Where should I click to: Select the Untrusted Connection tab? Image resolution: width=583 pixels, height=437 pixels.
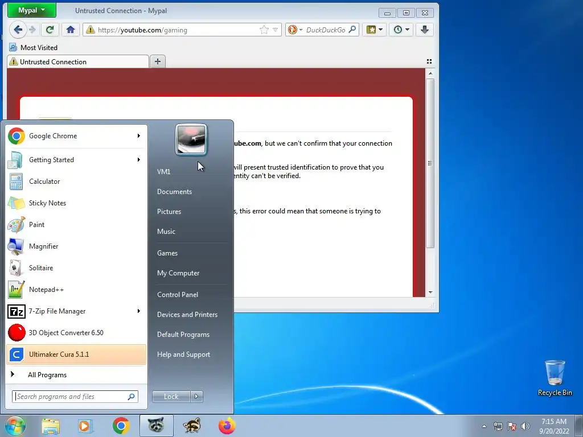(77, 61)
